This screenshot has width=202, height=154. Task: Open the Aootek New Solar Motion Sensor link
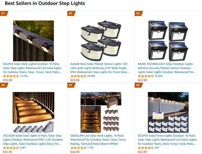tap(100, 68)
